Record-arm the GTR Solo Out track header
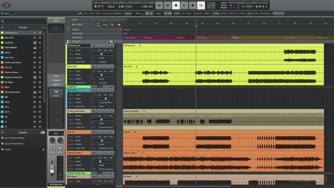 click(x=94, y=46)
